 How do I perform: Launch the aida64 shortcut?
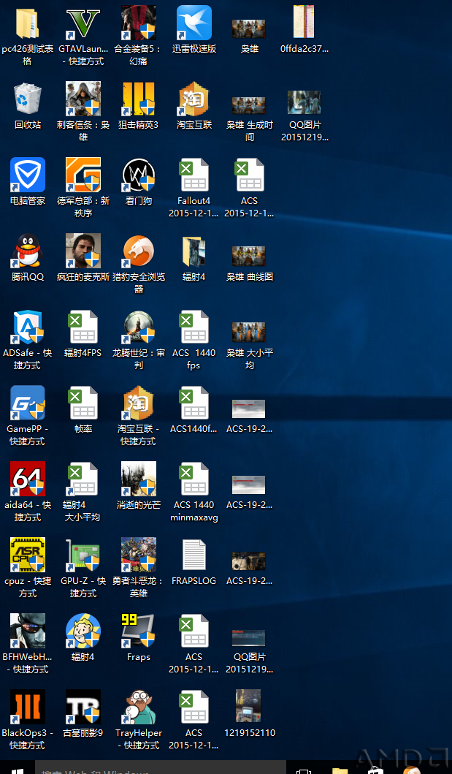[28, 479]
